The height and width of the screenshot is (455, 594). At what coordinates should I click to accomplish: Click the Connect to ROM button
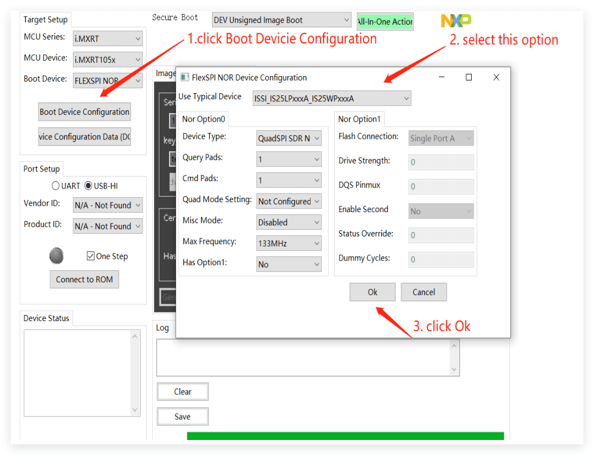(84, 279)
